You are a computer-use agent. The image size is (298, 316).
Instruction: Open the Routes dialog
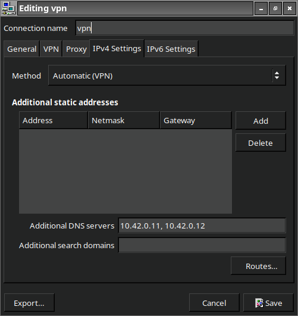[259, 266]
